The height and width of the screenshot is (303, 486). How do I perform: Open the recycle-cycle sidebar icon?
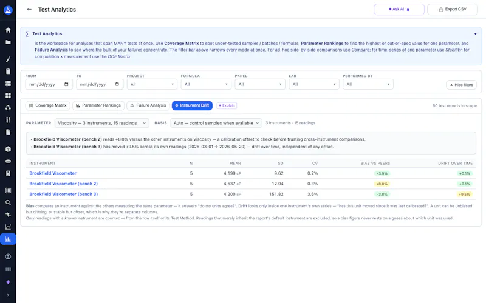pyautogui.click(x=8, y=108)
